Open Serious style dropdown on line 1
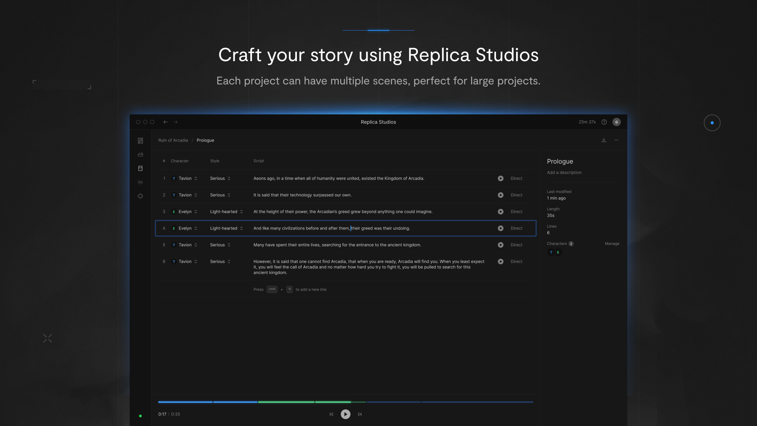The image size is (757, 426). coord(220,179)
